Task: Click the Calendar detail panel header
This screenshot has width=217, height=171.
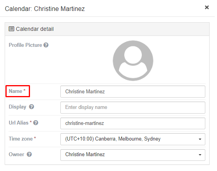Action: click(x=107, y=29)
